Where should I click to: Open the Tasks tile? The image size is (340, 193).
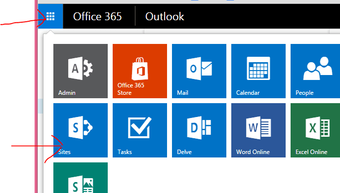[140, 130]
